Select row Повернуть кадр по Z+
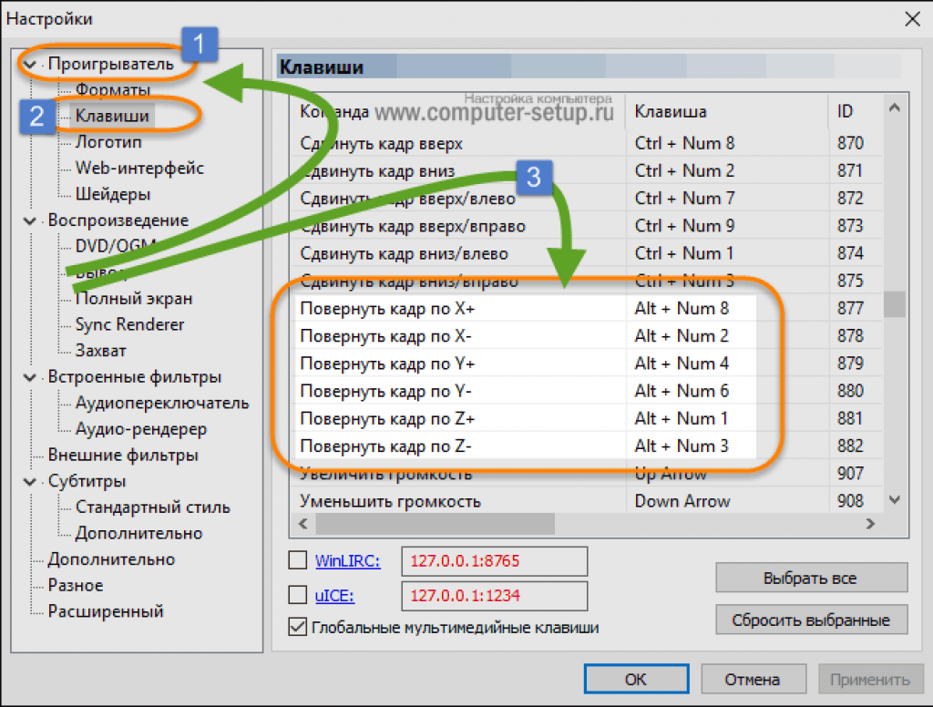The height and width of the screenshot is (707, 933). point(586,418)
